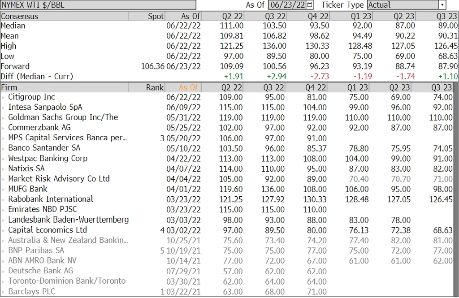Expand the MUFG Bank row
The width and height of the screenshot is (459, 298).
point(3,190)
